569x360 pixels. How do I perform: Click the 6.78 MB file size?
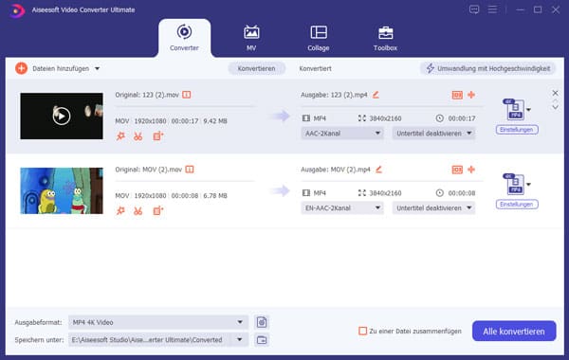pyautogui.click(x=215, y=196)
